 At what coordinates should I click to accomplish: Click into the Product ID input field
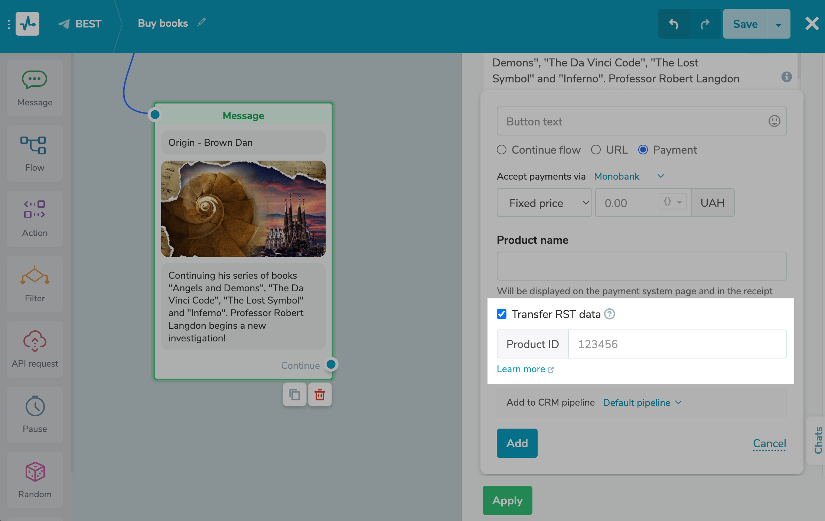pyautogui.click(x=677, y=344)
